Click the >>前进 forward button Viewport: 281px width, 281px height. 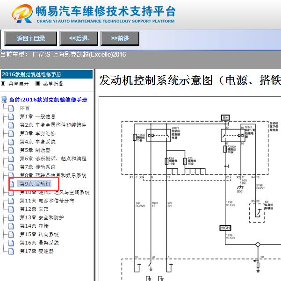tap(120, 38)
